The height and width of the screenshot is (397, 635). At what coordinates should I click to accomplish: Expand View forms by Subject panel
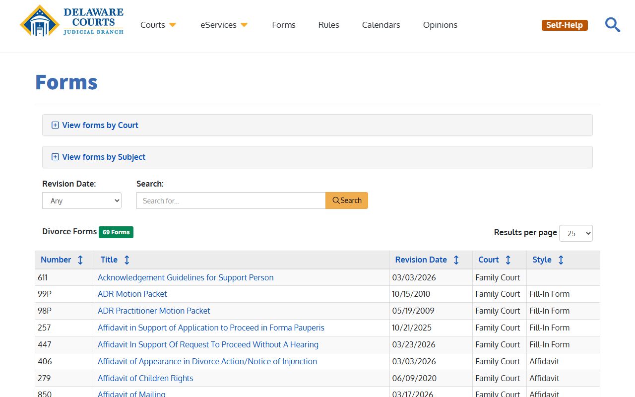pos(317,157)
